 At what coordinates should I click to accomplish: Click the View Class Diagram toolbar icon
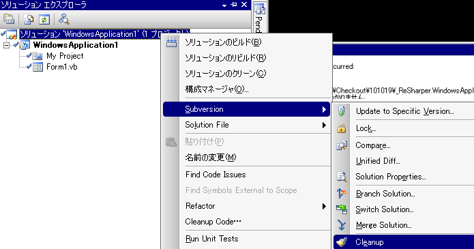(x=64, y=19)
